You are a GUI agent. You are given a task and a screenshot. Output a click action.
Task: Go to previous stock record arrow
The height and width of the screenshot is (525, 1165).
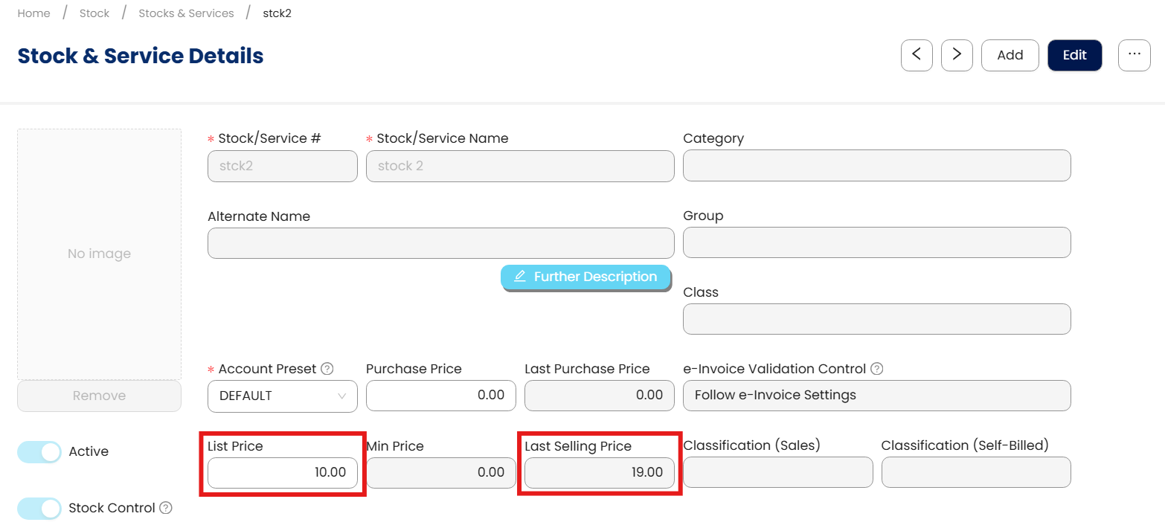(917, 55)
